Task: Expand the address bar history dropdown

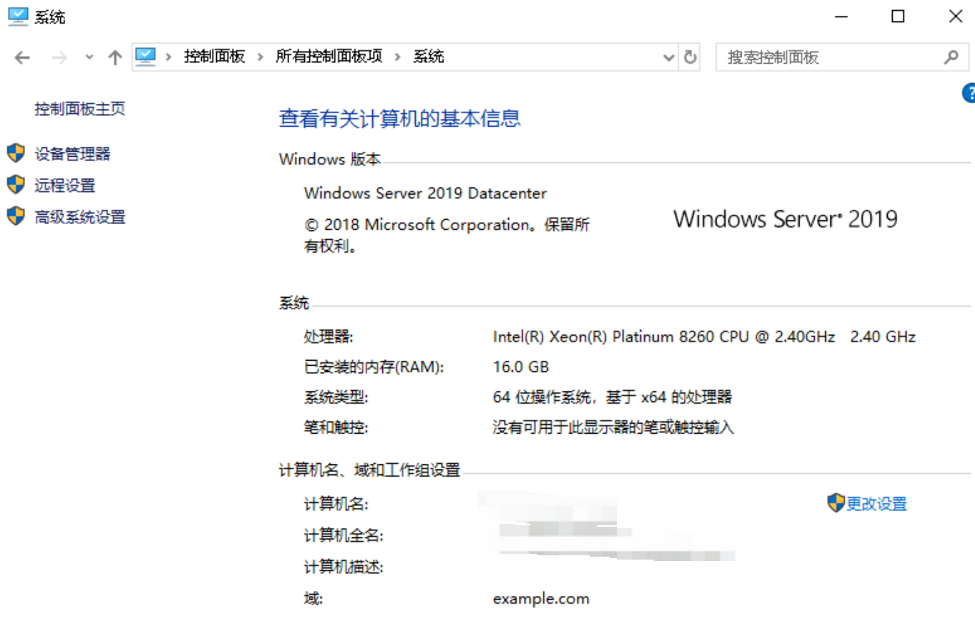Action: coord(669,57)
